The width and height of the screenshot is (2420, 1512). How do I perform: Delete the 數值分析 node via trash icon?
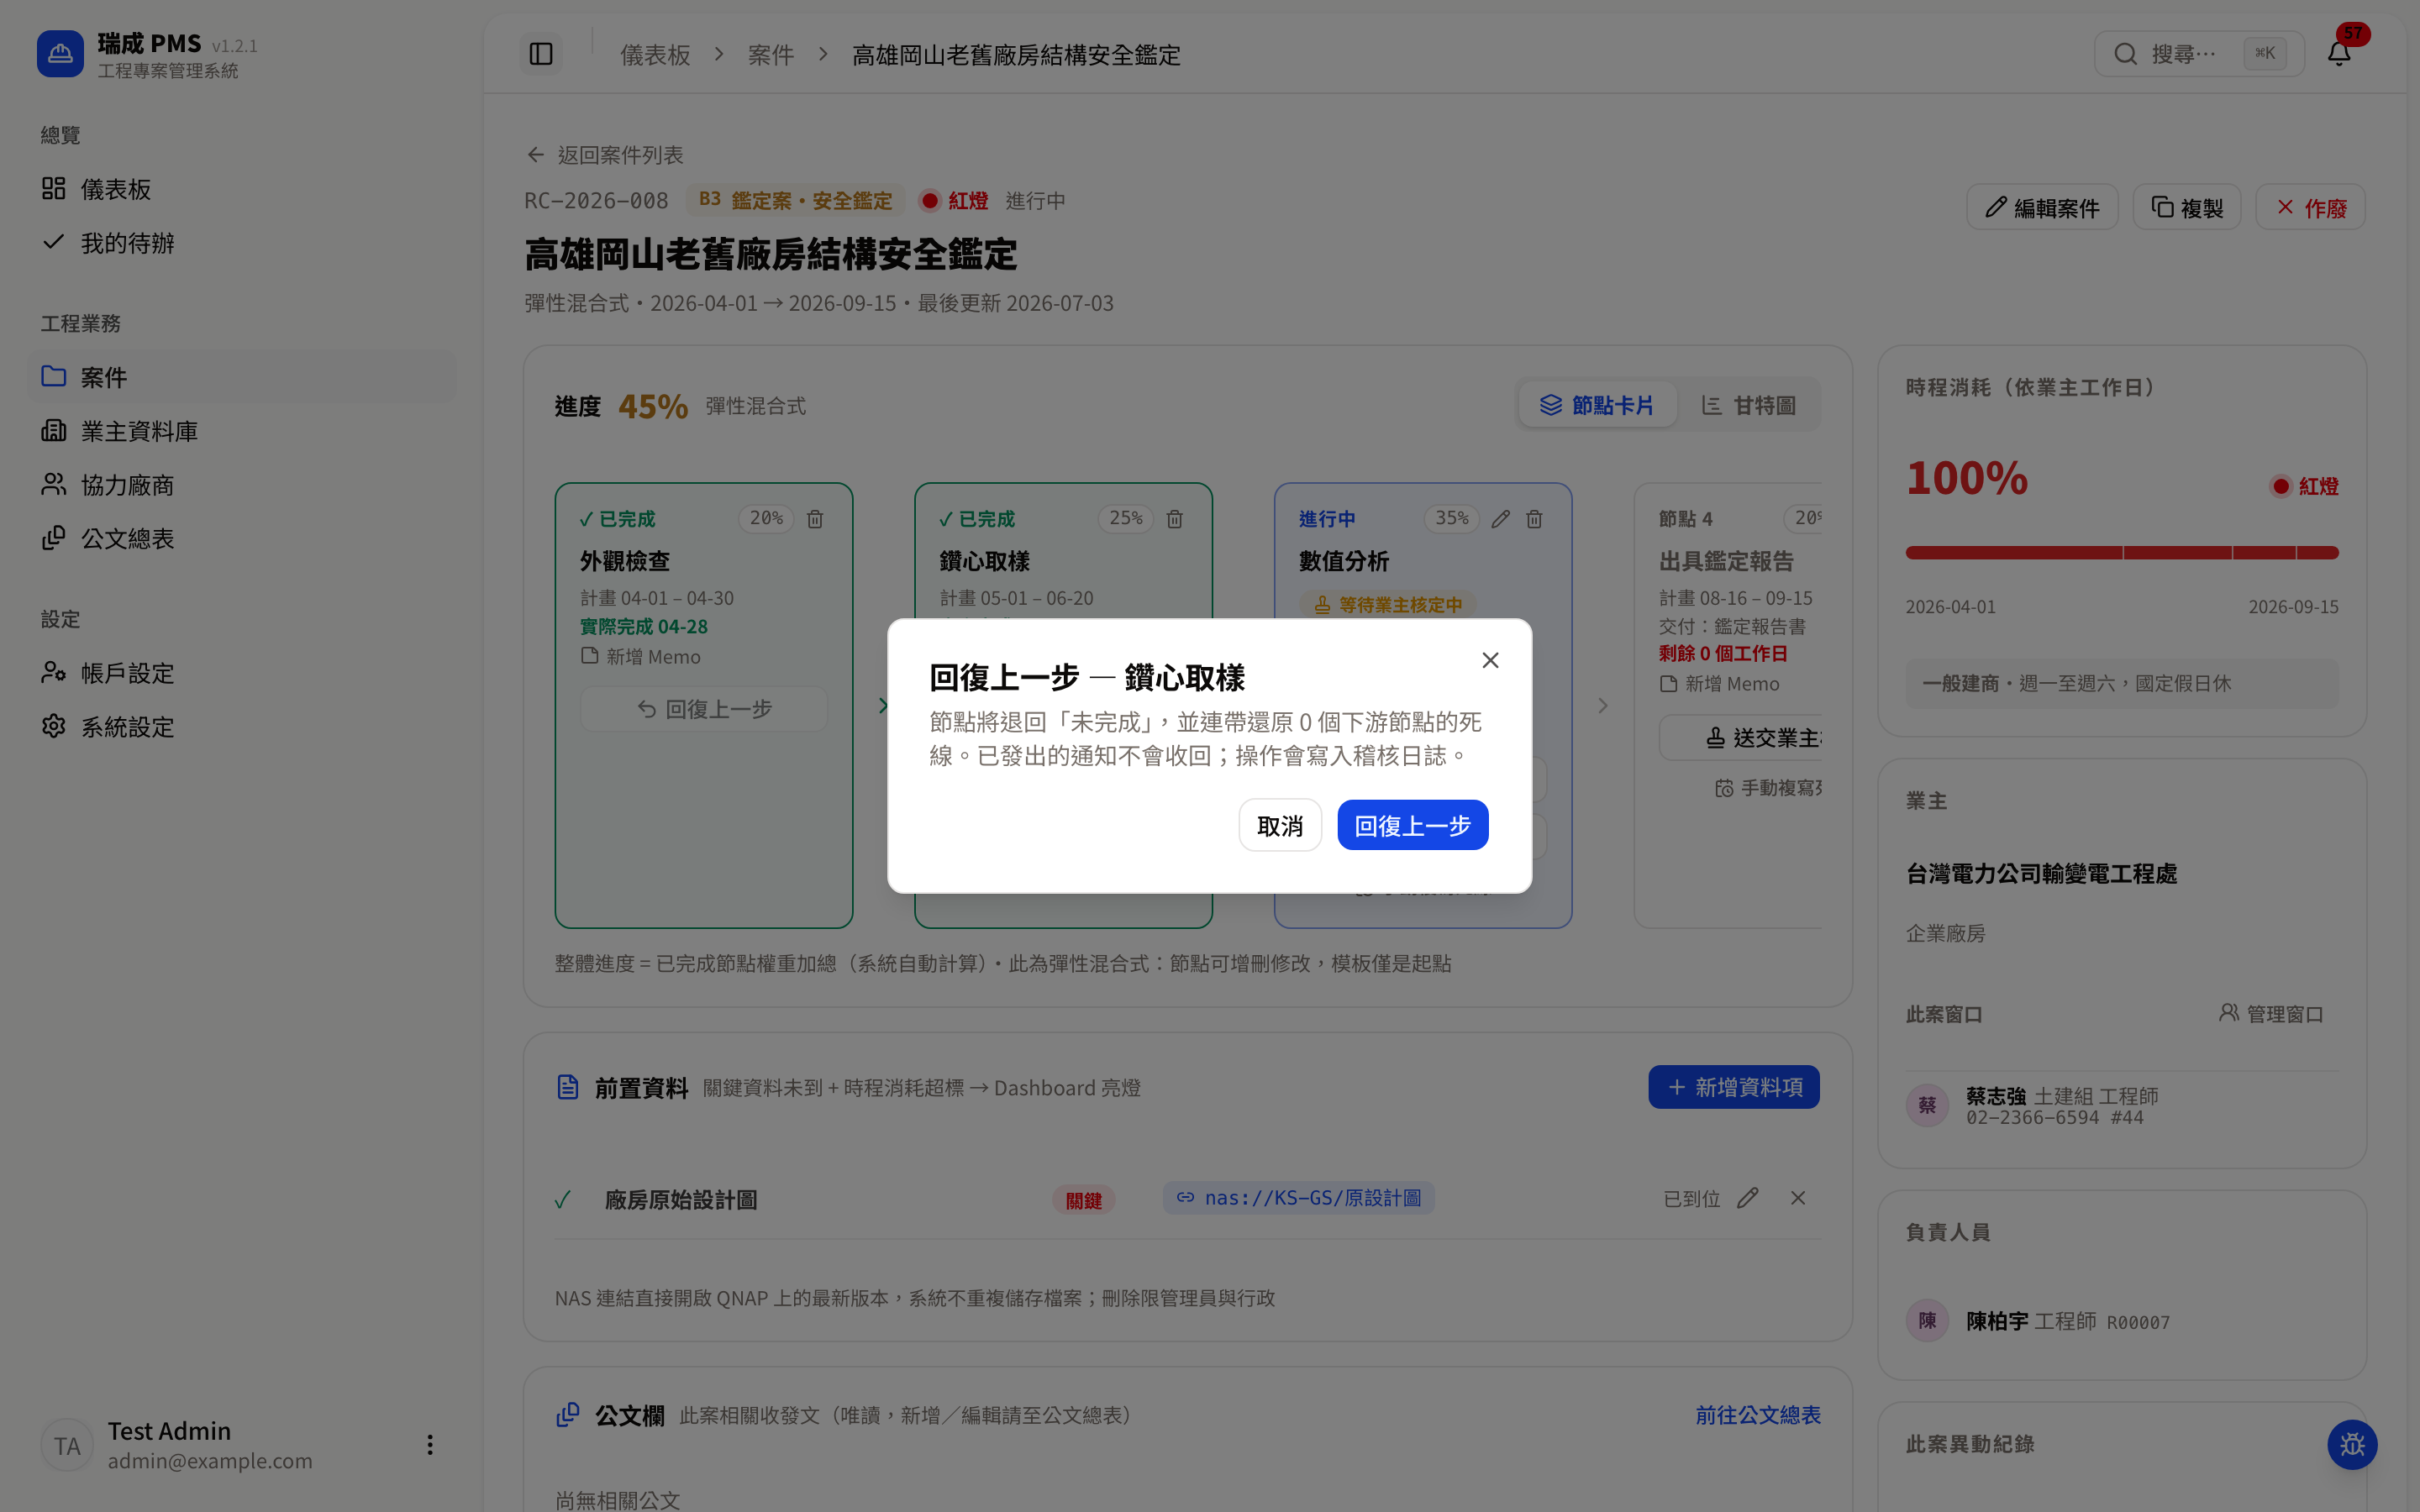[1534, 519]
